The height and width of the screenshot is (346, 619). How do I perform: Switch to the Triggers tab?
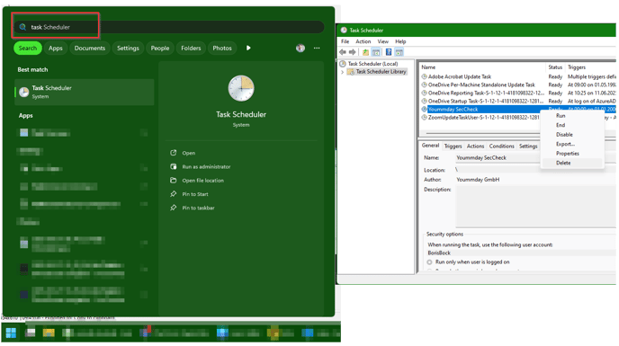tap(453, 146)
